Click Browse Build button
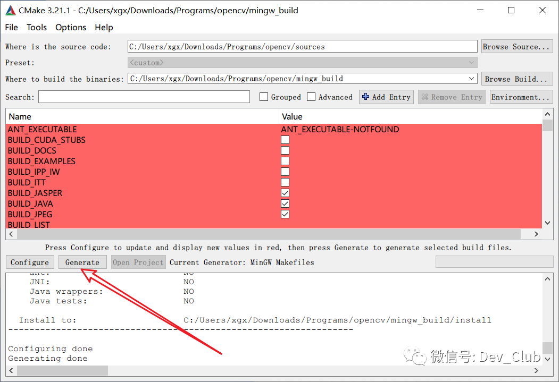The image size is (559, 382). [516, 79]
